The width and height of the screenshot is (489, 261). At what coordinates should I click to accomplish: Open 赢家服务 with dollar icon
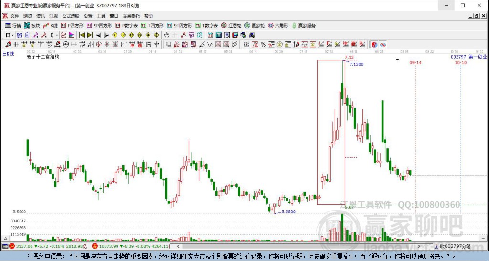303,26
